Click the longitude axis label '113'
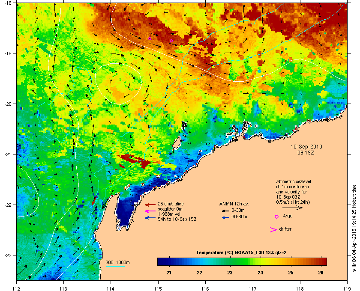 coord(63,288)
